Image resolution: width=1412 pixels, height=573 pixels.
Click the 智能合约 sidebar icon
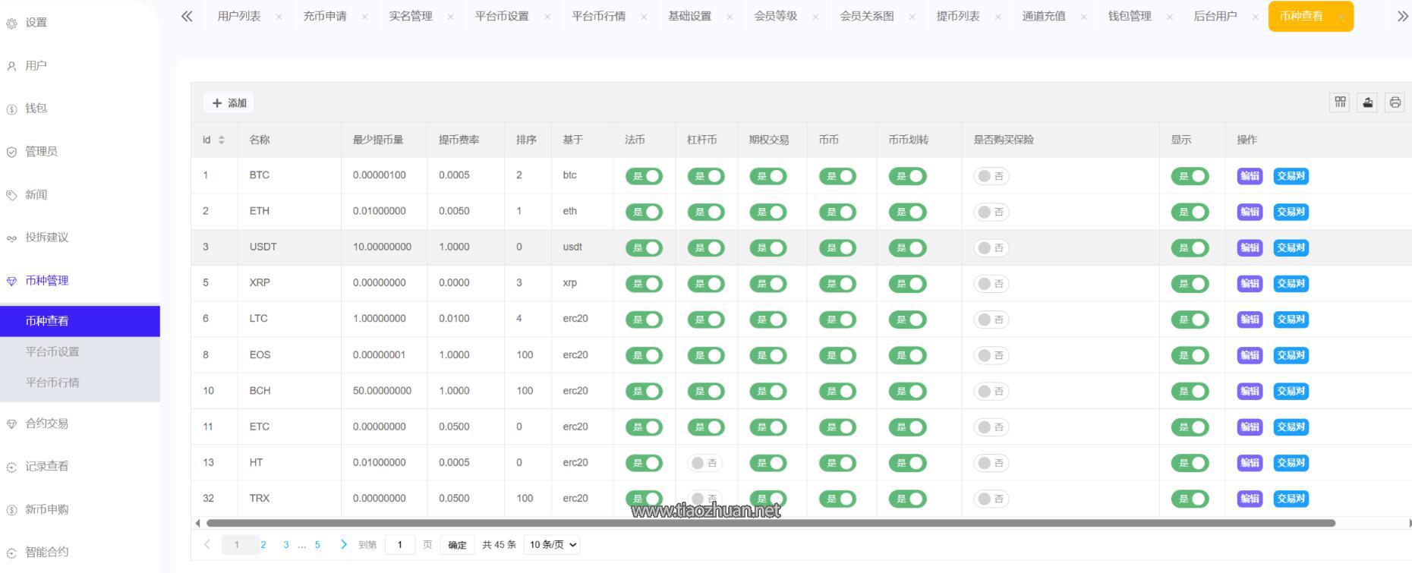coord(11,553)
